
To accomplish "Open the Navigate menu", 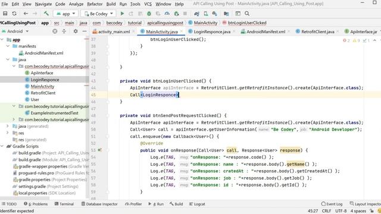I will tap(43, 4).
